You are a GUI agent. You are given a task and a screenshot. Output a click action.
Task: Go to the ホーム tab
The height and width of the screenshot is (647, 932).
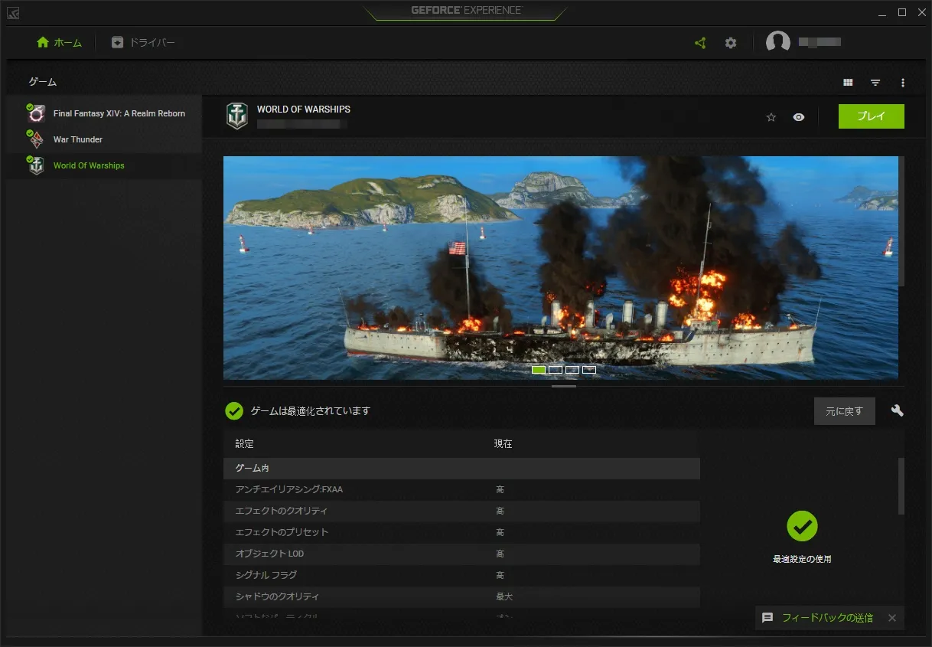59,43
